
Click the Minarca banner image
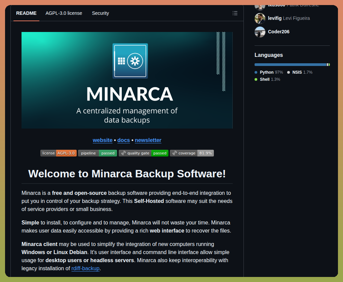[127, 80]
